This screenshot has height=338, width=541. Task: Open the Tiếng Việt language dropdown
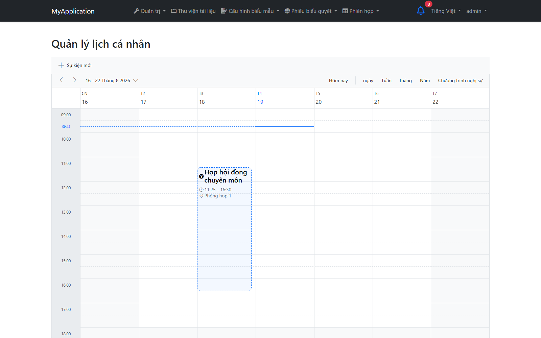point(446,11)
